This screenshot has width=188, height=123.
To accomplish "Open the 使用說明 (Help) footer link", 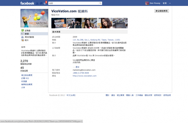I will tap(167, 95).
